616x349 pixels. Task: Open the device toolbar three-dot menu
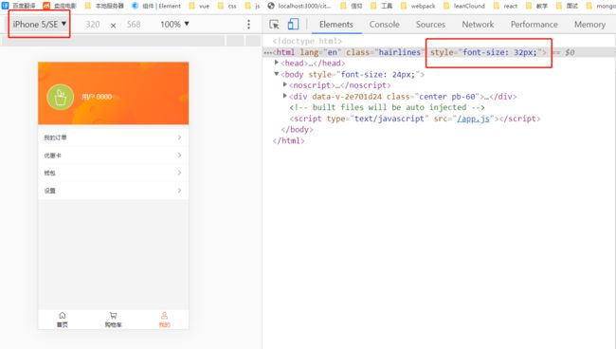coord(248,25)
